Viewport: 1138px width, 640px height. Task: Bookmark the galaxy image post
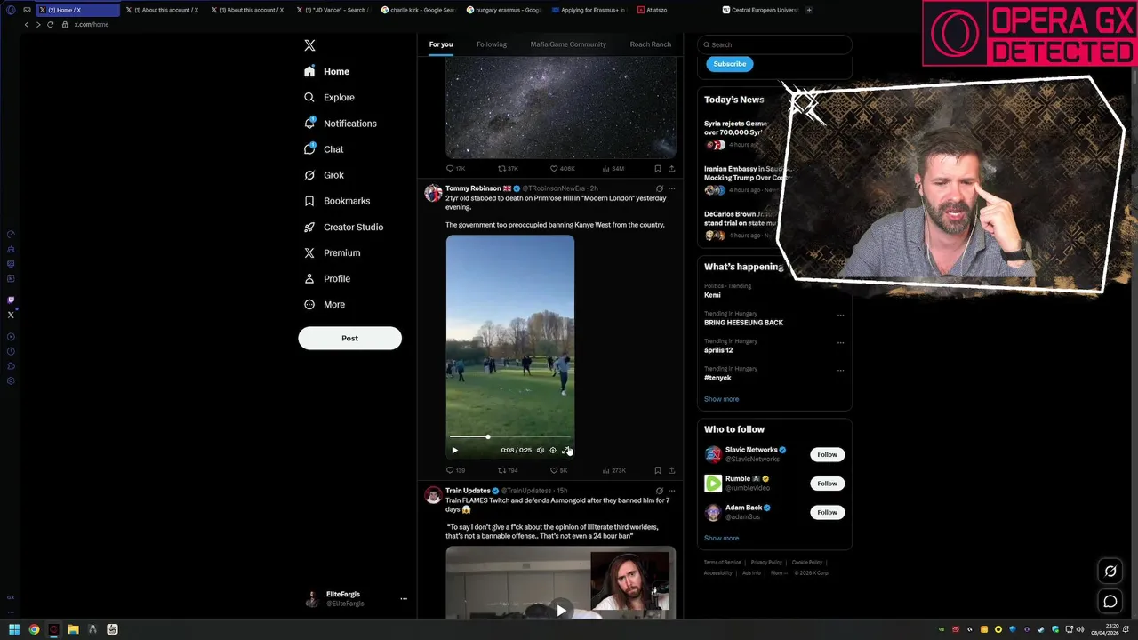658,168
